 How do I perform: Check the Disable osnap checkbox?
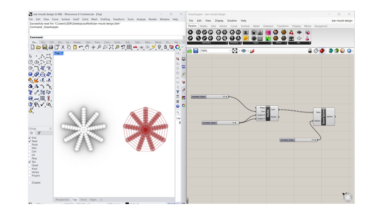(x=30, y=183)
